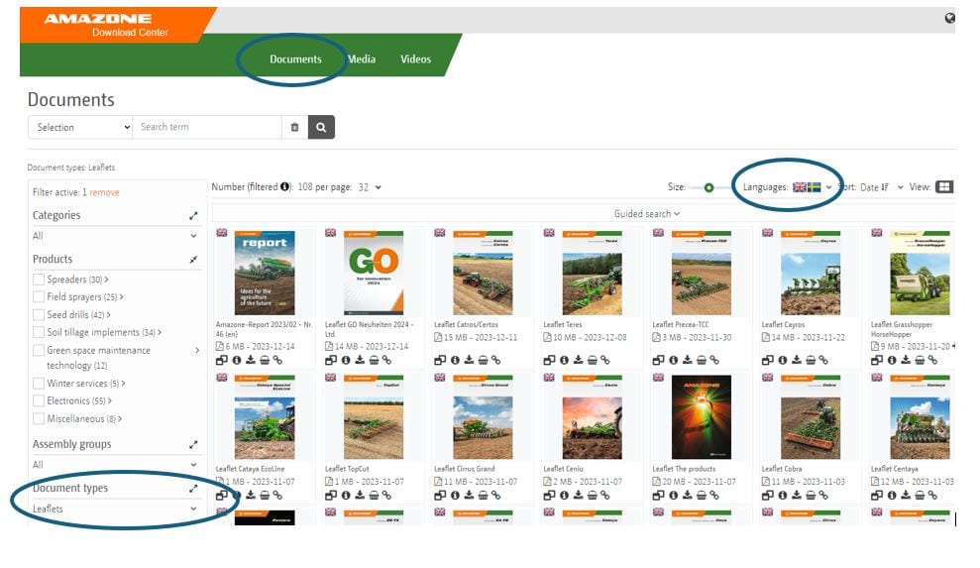Copy link for Leaflet Cayros
This screenshot has width=980, height=568.
click(824, 361)
